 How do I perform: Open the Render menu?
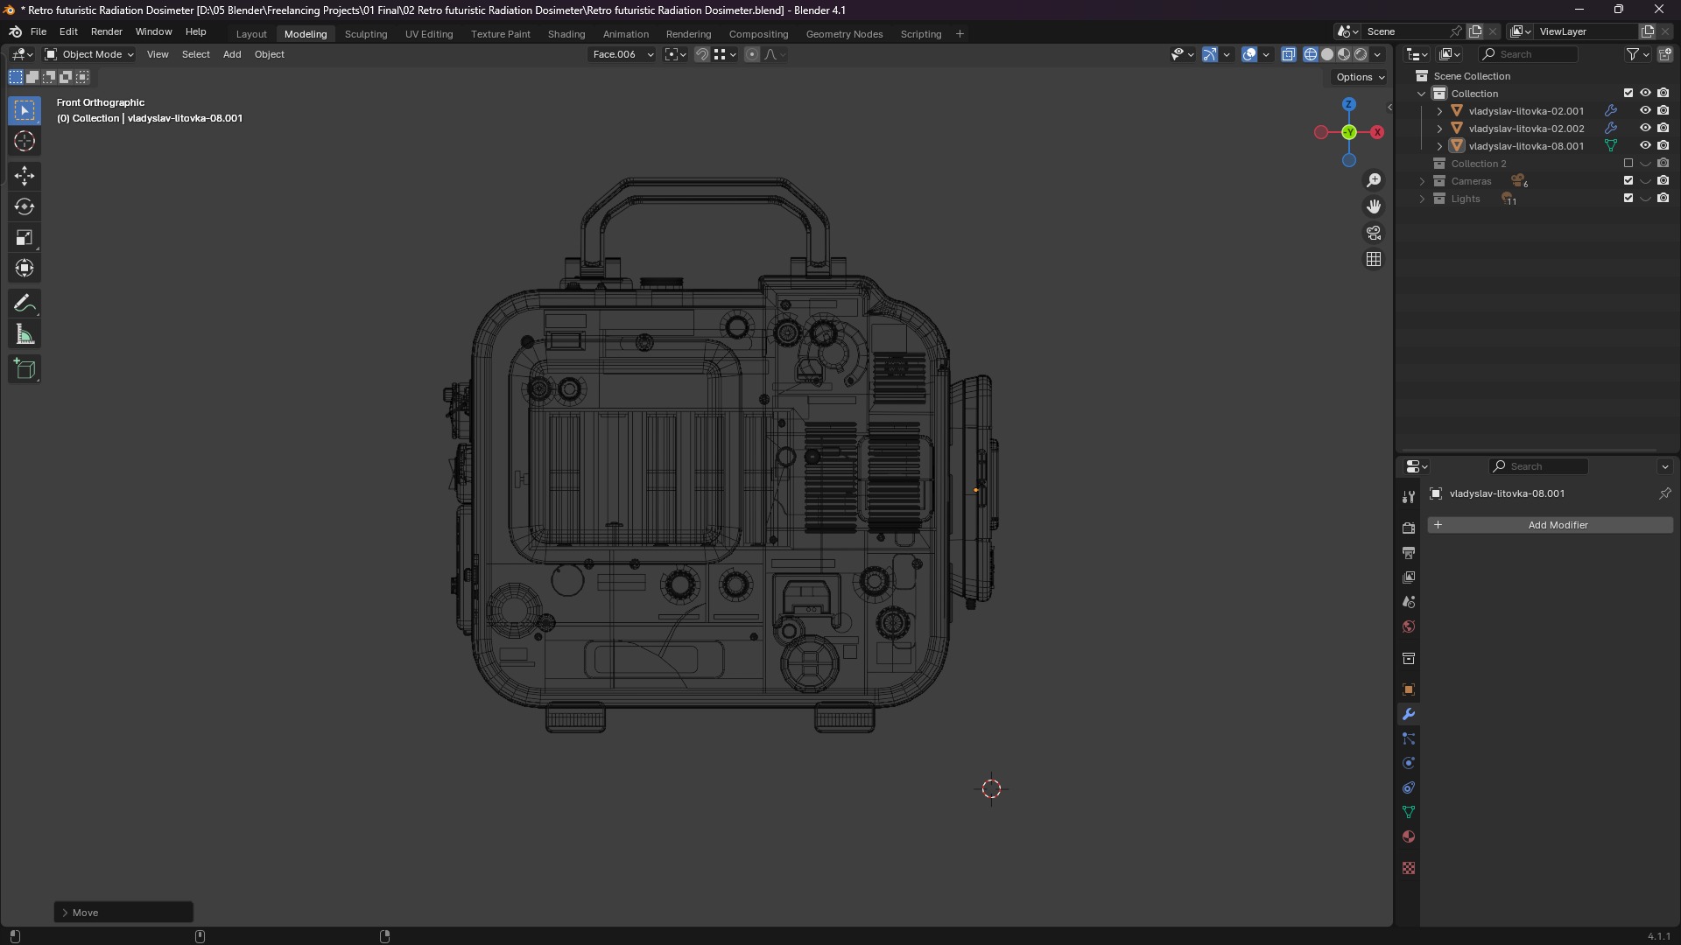(x=106, y=31)
